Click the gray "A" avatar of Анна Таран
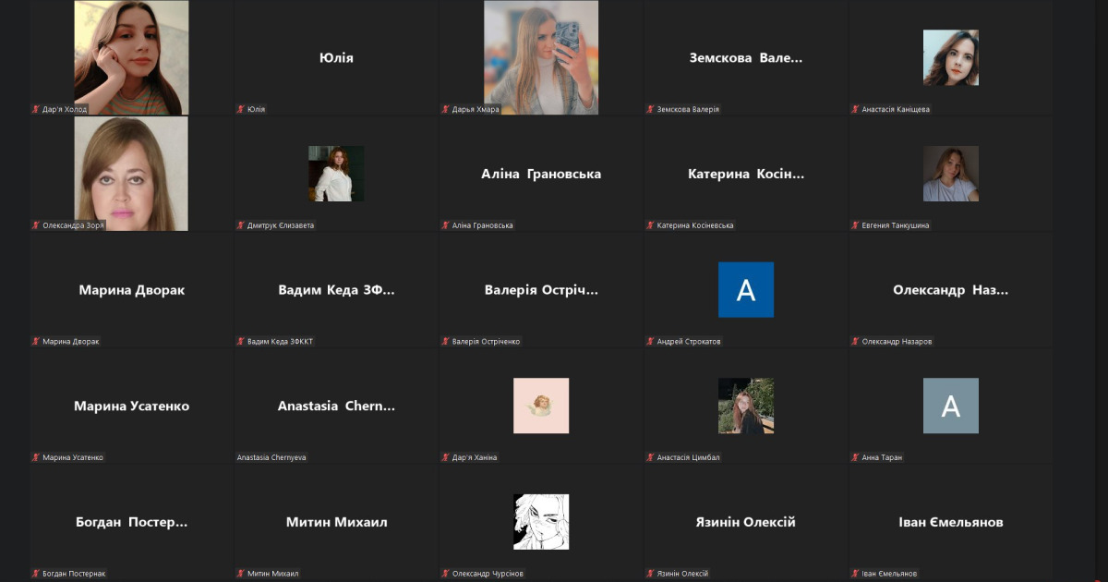 951,406
